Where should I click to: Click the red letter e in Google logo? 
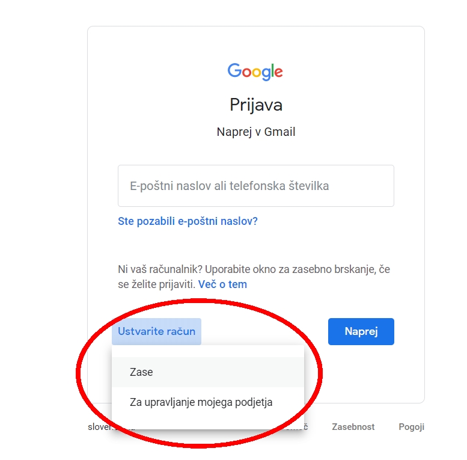pyautogui.click(x=278, y=73)
